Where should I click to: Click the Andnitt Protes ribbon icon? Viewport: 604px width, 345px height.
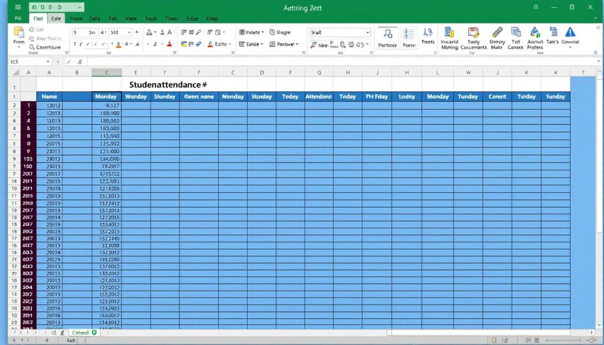(x=534, y=38)
